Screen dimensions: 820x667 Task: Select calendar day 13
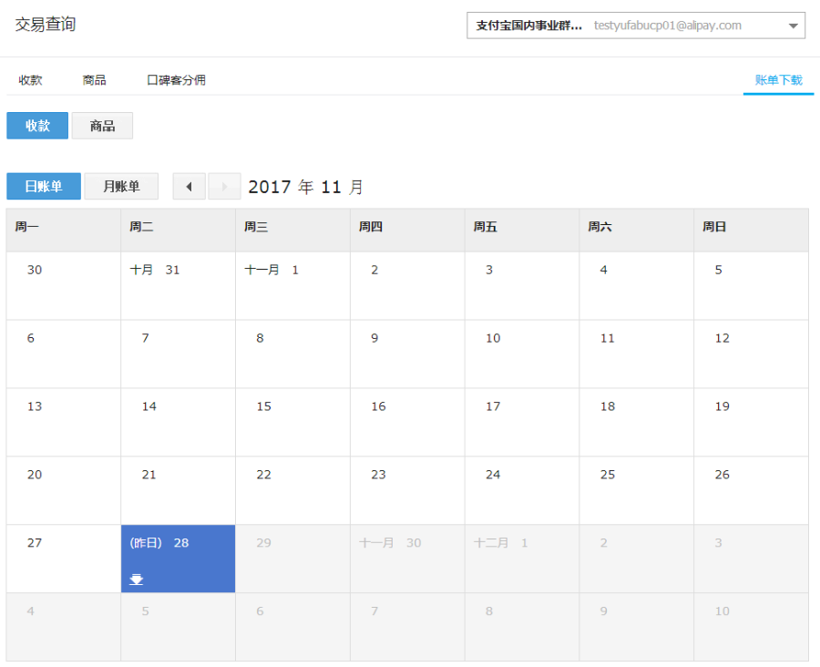click(63, 422)
